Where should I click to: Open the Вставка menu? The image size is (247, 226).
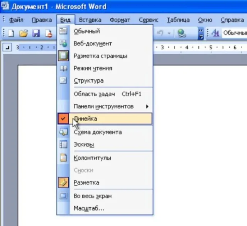pyautogui.click(x=90, y=20)
